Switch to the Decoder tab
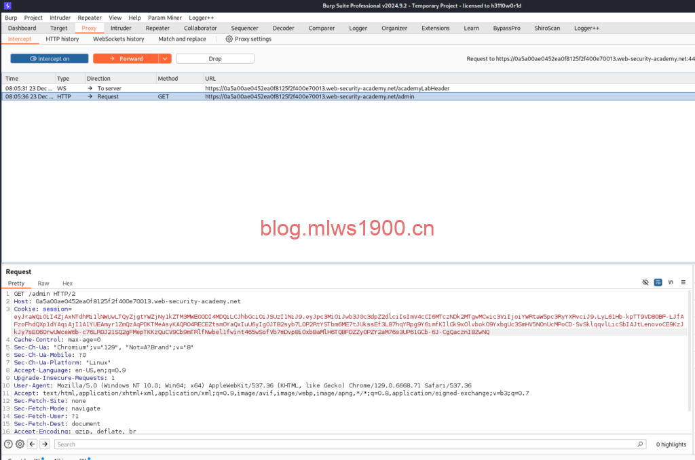Screen dimensions: 695x460 click(x=283, y=28)
